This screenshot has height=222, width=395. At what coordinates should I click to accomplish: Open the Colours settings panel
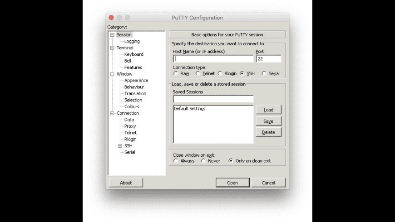click(x=132, y=106)
